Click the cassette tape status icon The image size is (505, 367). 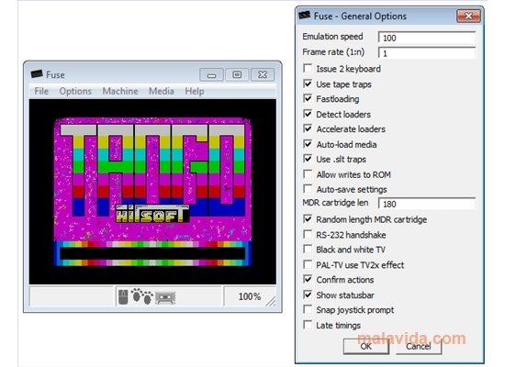(165, 297)
